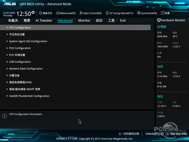Click the 5.160 V reading
The image size is (189, 142).
pos(176,106)
